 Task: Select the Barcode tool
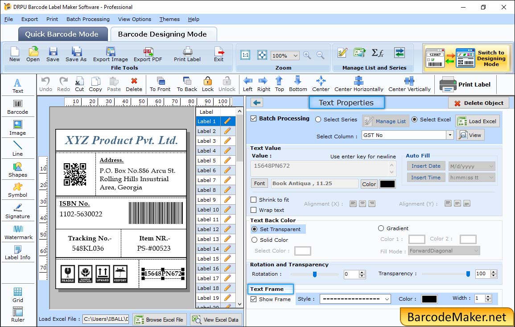click(18, 107)
